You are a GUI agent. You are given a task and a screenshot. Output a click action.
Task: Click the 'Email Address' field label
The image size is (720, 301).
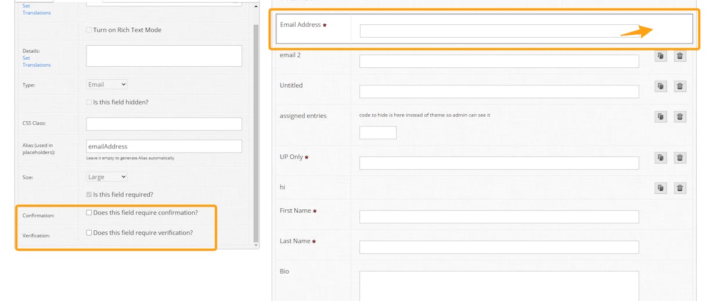click(x=301, y=25)
